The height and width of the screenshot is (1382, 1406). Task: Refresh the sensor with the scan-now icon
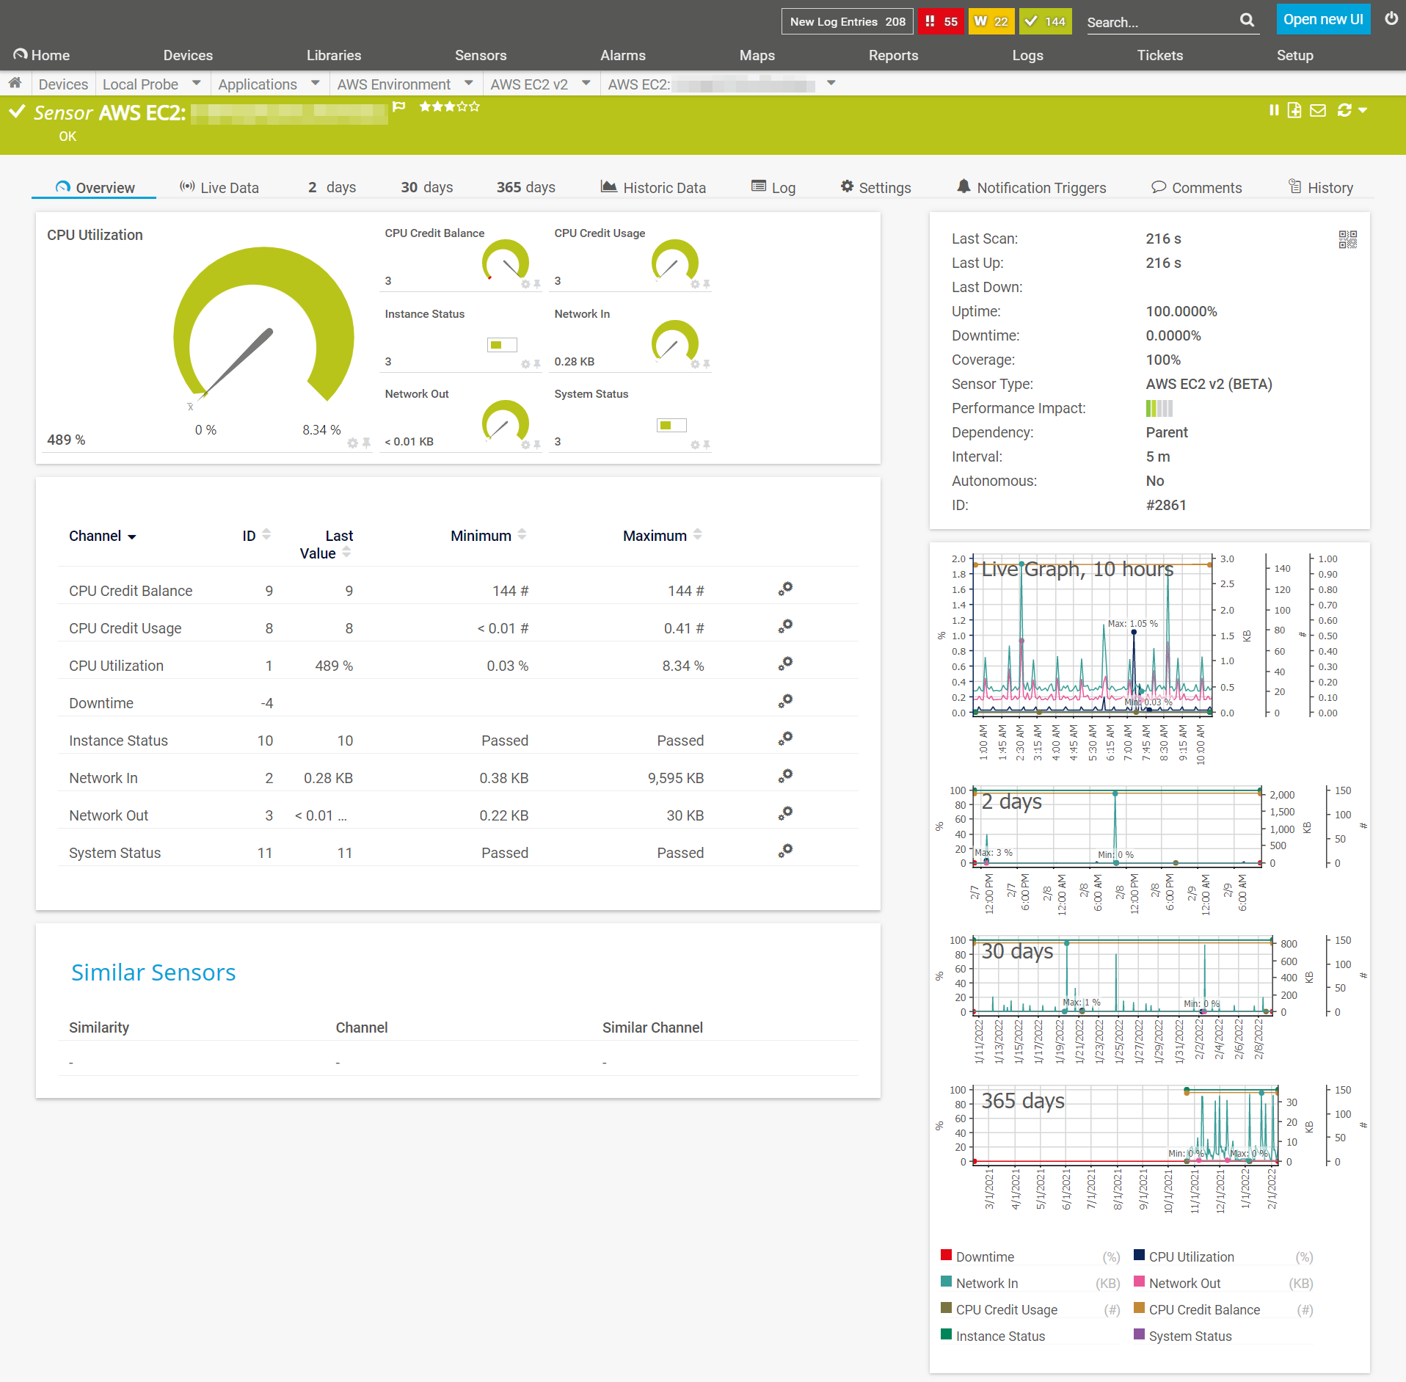point(1344,110)
